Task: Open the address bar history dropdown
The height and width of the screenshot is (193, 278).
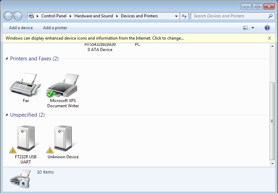Action: tap(177, 16)
